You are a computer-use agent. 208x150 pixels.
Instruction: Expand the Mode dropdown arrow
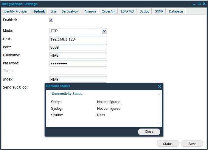click(104, 31)
